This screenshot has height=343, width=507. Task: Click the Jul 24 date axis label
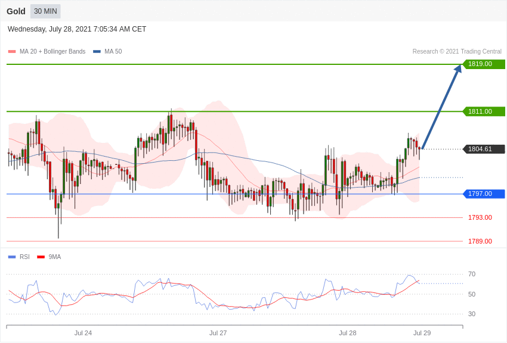tap(83, 333)
